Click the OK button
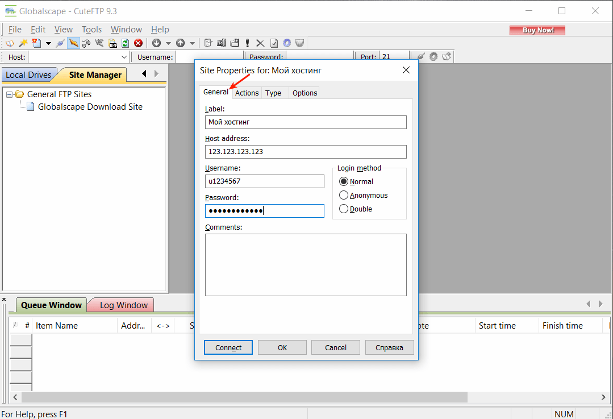 click(282, 347)
